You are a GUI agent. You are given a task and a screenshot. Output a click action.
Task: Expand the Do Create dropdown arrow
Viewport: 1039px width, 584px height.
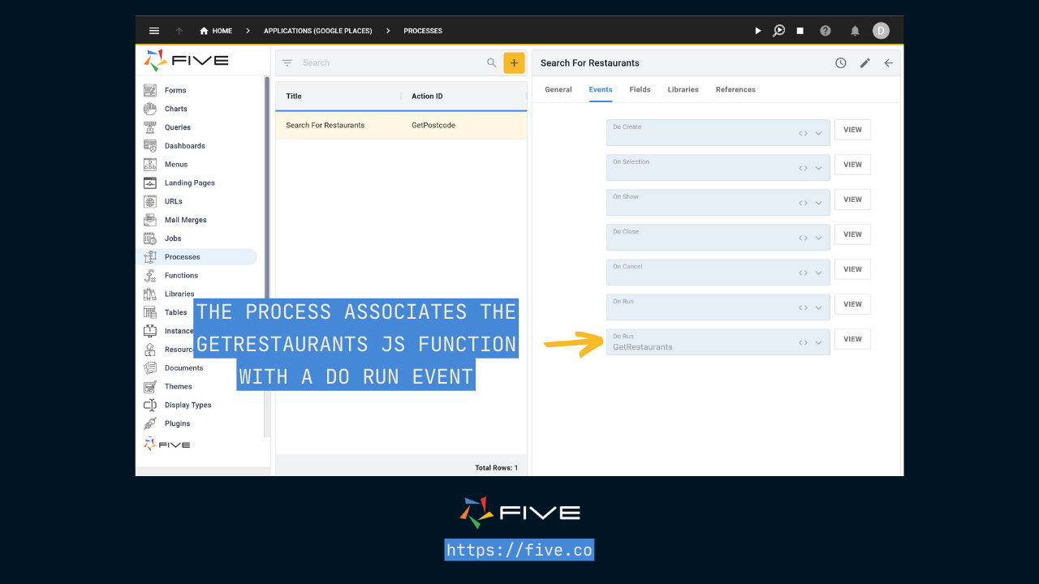[819, 133]
